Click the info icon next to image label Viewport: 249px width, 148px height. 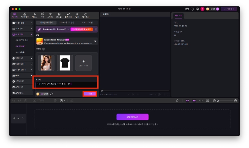(43, 49)
